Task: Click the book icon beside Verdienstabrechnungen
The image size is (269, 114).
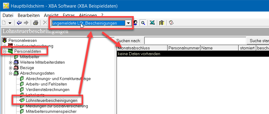Action: pyautogui.click(x=22, y=90)
